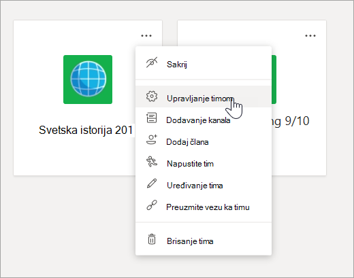Click the trash can icon for Brisanje tima
This screenshot has height=278, width=354.
[x=152, y=239]
